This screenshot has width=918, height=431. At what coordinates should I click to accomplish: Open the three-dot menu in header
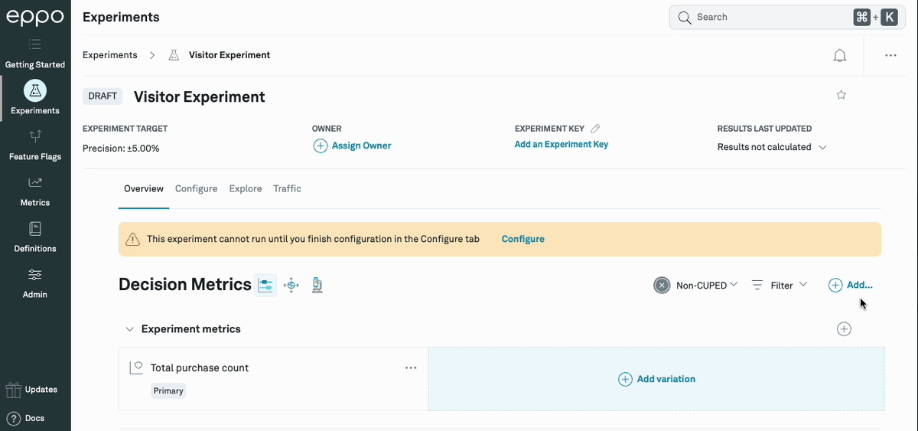pos(890,55)
